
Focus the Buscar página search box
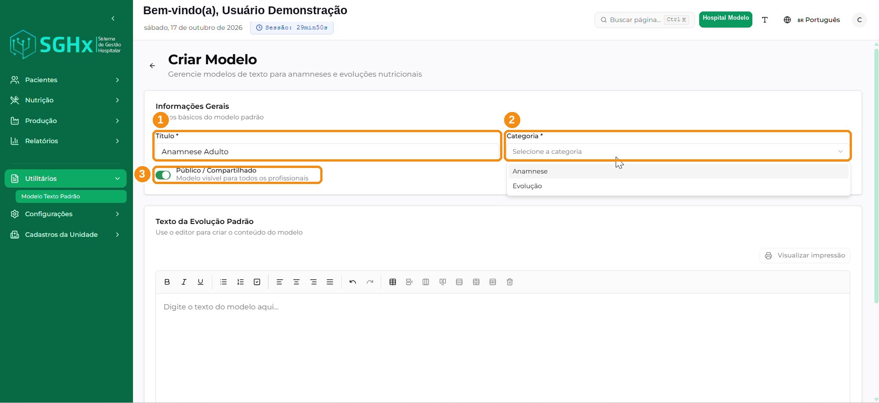point(645,20)
